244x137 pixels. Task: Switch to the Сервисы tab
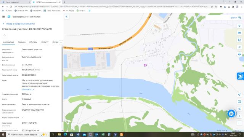click(22, 42)
